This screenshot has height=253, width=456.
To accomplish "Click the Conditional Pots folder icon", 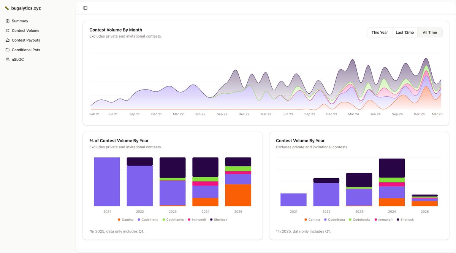I will (x=8, y=50).
